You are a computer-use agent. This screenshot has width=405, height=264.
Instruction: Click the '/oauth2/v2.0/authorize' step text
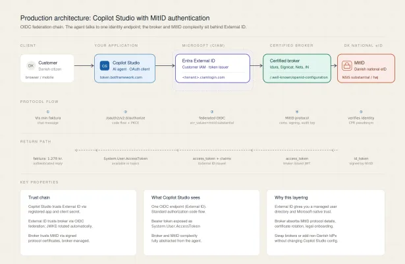point(125,117)
